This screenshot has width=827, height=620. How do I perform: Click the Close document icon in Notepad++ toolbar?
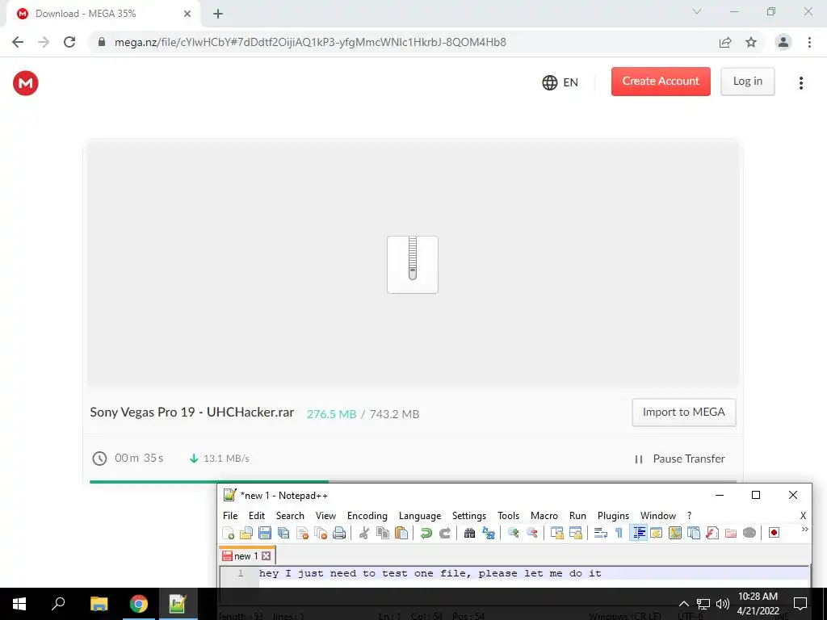pos(302,533)
